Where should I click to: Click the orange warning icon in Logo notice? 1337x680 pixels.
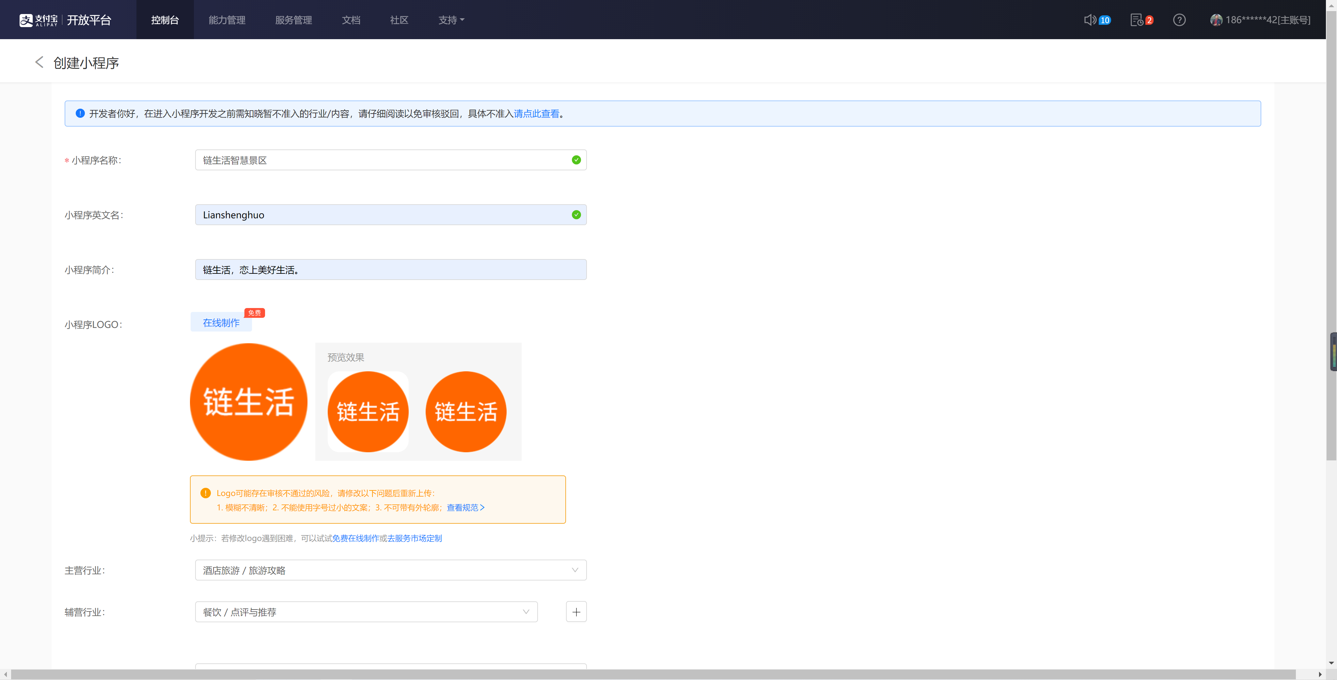206,493
